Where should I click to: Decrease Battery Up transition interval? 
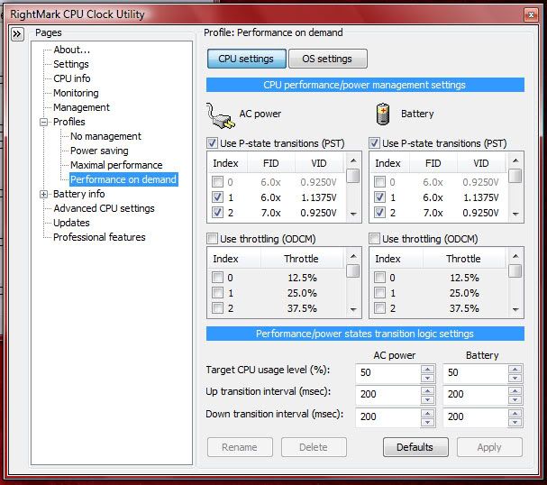pyautogui.click(x=515, y=399)
